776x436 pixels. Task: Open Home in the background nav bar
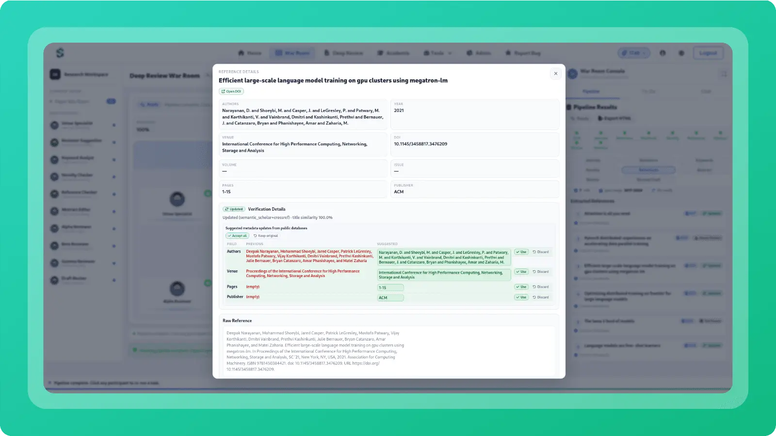[x=250, y=53]
